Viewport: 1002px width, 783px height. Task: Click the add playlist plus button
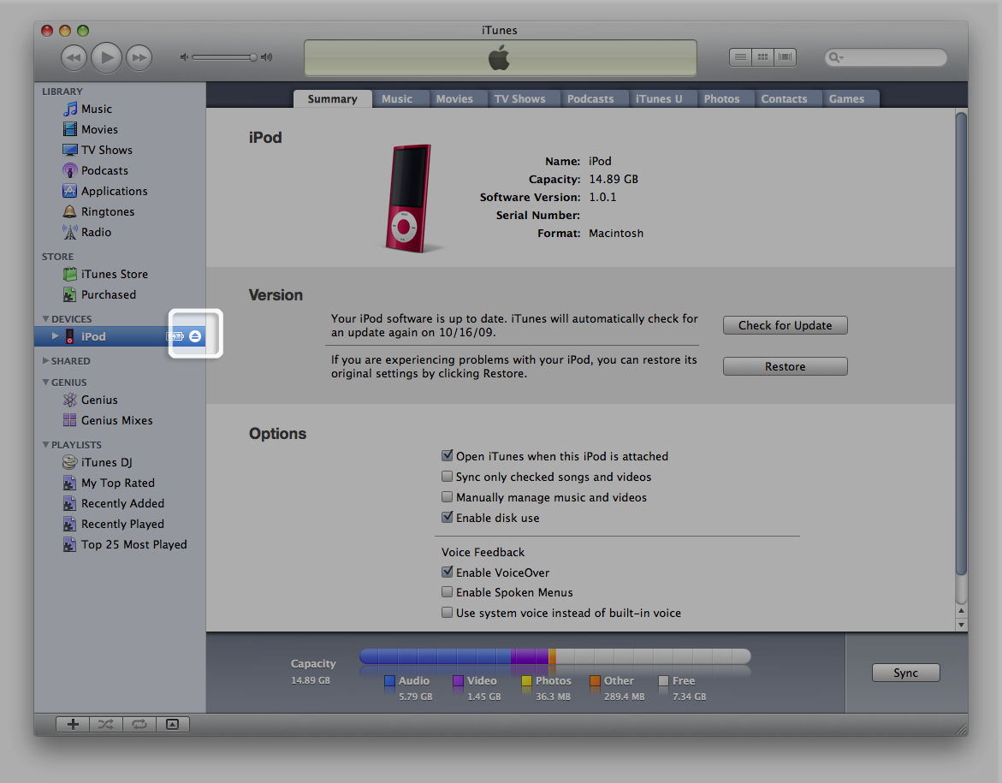tap(73, 724)
